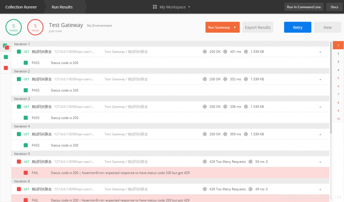This screenshot has width=344, height=202.
Task: Click Iteration 3 header row
Action: (x=170, y=99)
